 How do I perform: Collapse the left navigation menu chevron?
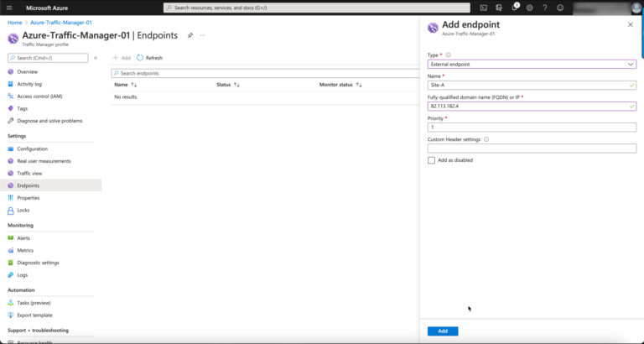click(96, 58)
